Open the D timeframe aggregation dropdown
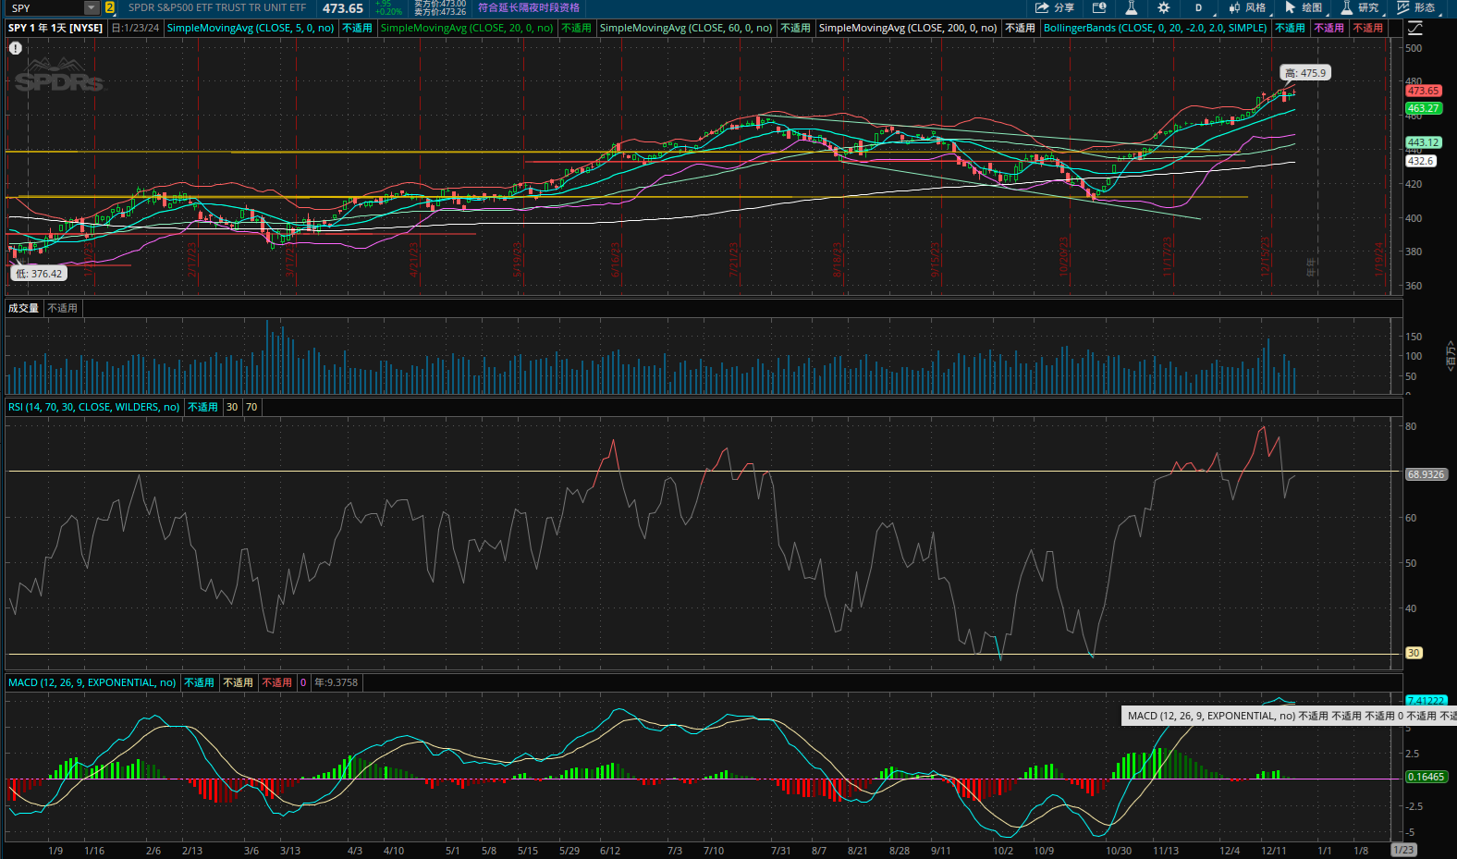 click(1199, 7)
